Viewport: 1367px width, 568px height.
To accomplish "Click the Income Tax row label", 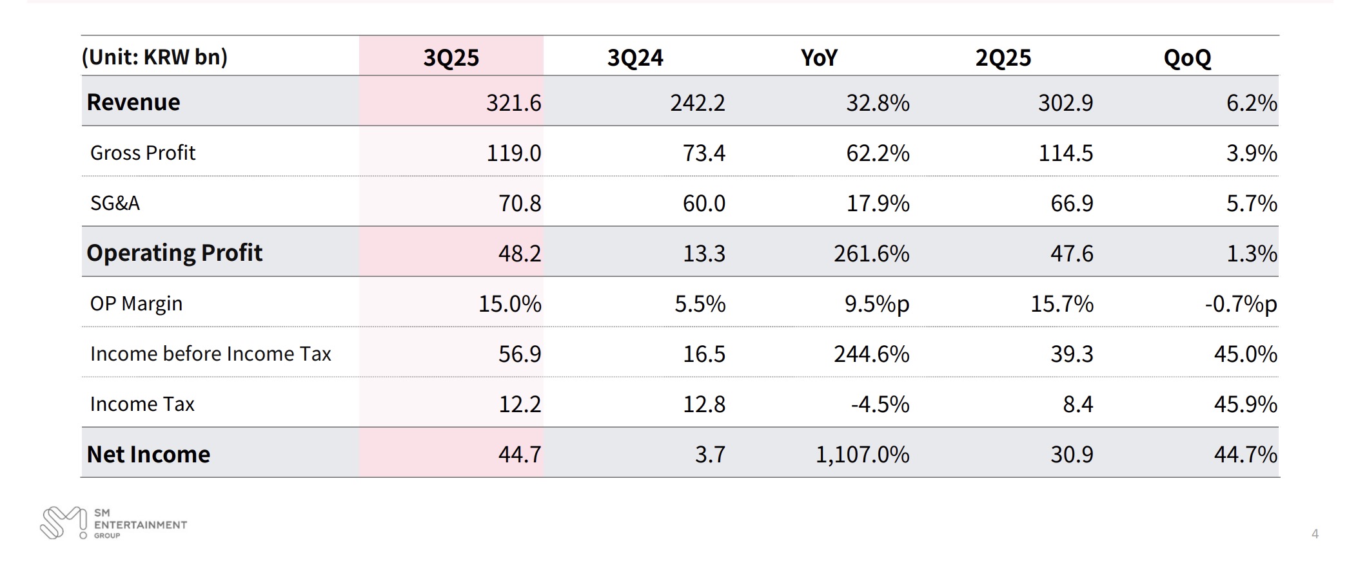I will tap(142, 404).
